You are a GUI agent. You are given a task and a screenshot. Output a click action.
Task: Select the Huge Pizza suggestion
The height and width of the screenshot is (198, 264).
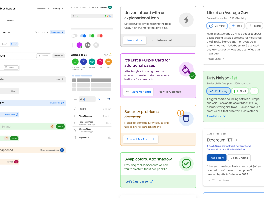[x=92, y=138]
